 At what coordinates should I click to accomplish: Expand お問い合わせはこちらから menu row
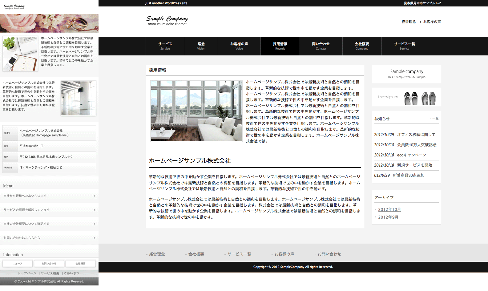49,238
